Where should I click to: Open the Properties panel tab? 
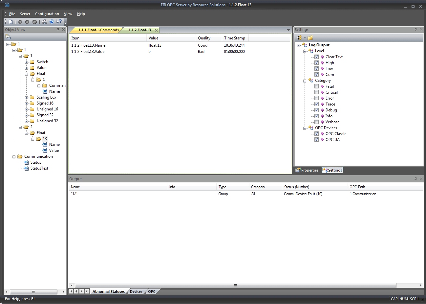pos(307,170)
